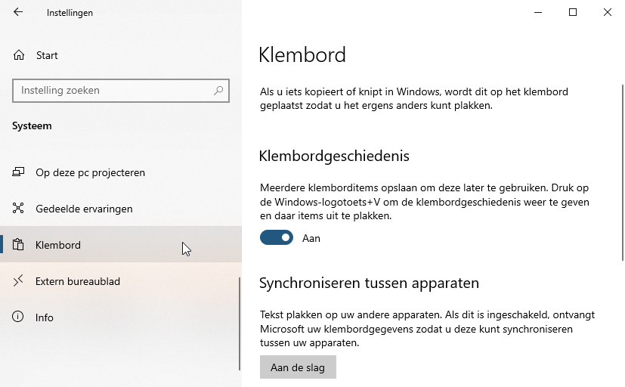Viewport: 625px width, 387px height.
Task: Click the Info circle icon
Action: (19, 317)
